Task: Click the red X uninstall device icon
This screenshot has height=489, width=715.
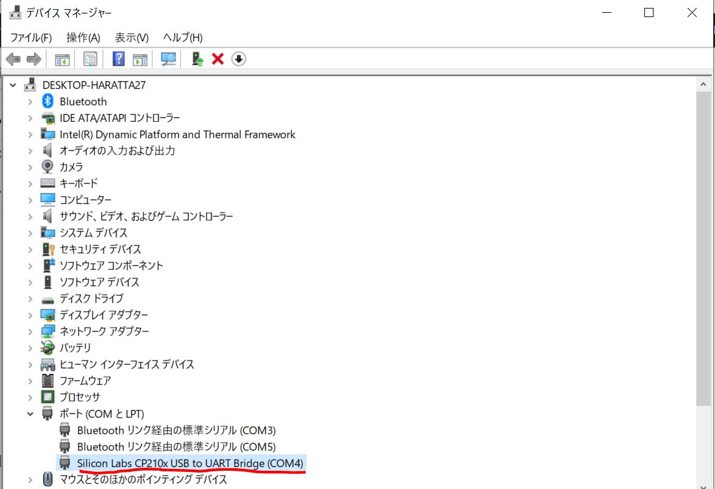Action: [218, 59]
